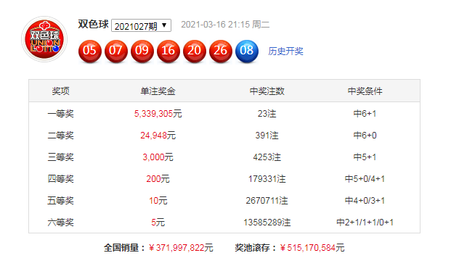This screenshot has height=274, width=451.
Task: Click the 391注 winners count
Action: point(267,136)
